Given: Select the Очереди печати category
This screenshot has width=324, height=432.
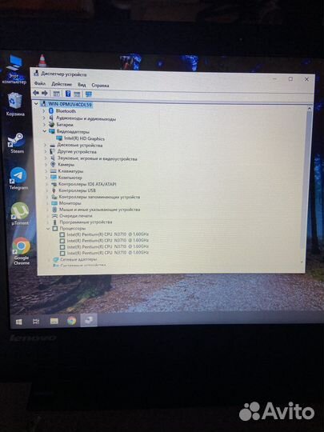Looking at the screenshot, I should (x=76, y=216).
